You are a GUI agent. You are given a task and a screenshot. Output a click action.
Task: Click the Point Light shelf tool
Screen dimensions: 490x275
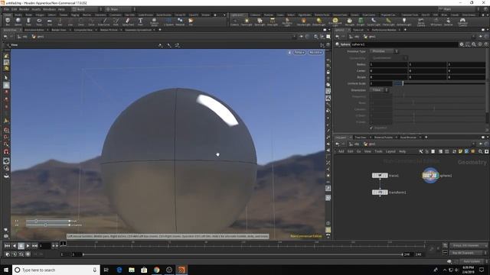click(247, 21)
